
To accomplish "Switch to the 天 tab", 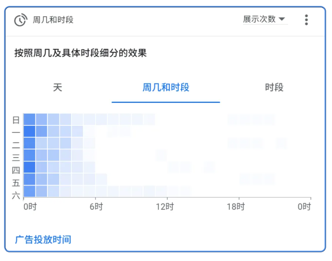I will (x=57, y=88).
